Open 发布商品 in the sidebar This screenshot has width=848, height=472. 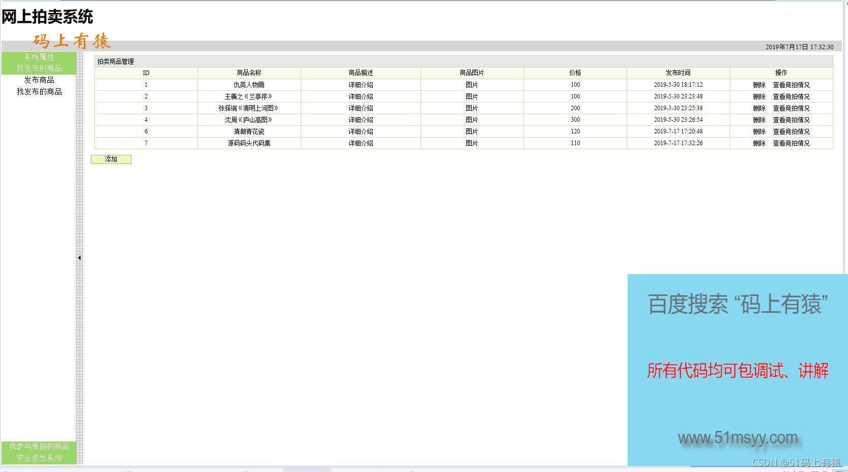(39, 80)
